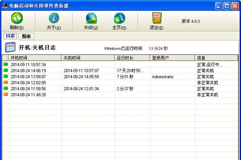This screenshot has height=160, width=241.
Task: Click the duration cell 7分51秒
Action: 125,77
